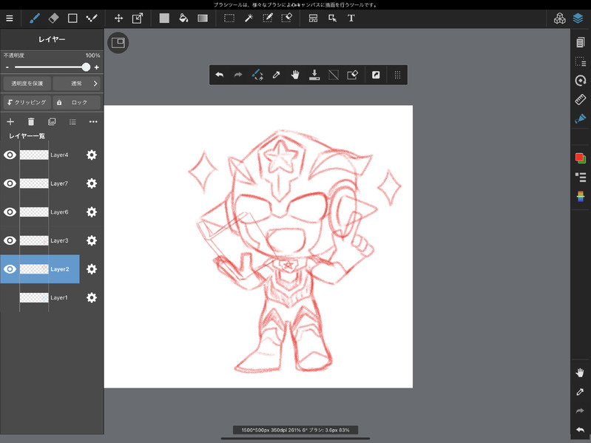Image resolution: width=591 pixels, height=443 pixels.
Task: Open the color panel on right sidebar
Action: coord(580,158)
